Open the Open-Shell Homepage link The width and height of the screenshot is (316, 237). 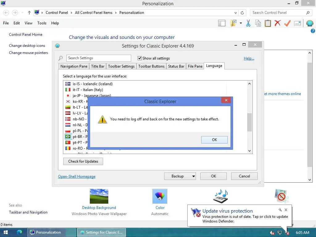click(77, 177)
